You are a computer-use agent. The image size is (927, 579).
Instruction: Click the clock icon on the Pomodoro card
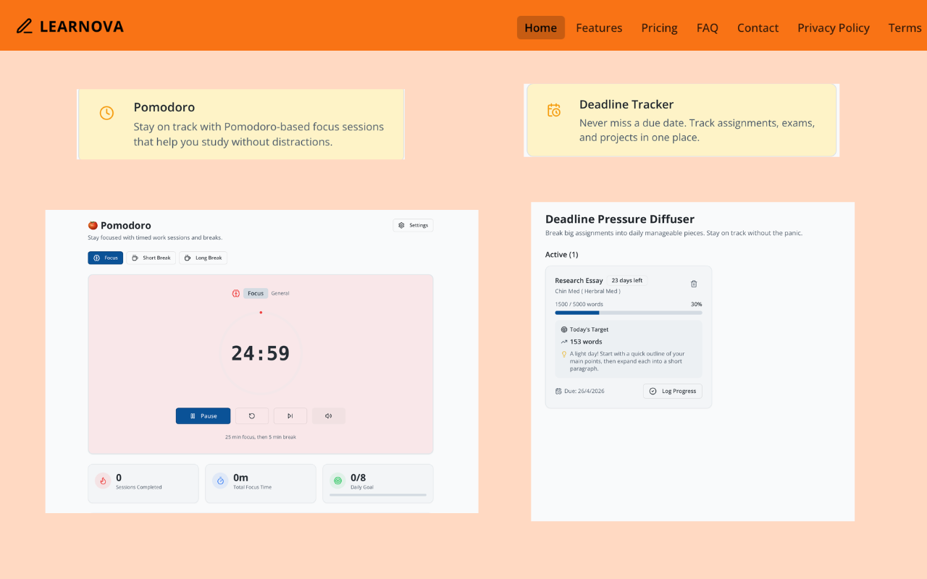pyautogui.click(x=106, y=113)
